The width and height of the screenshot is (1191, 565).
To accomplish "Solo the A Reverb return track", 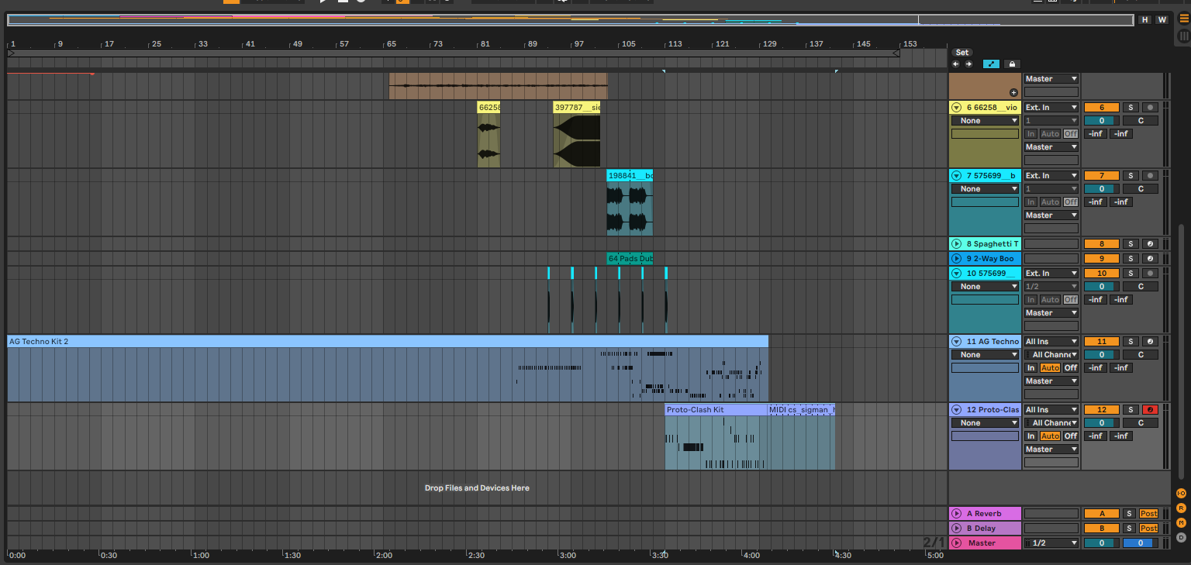I will pos(1131,514).
